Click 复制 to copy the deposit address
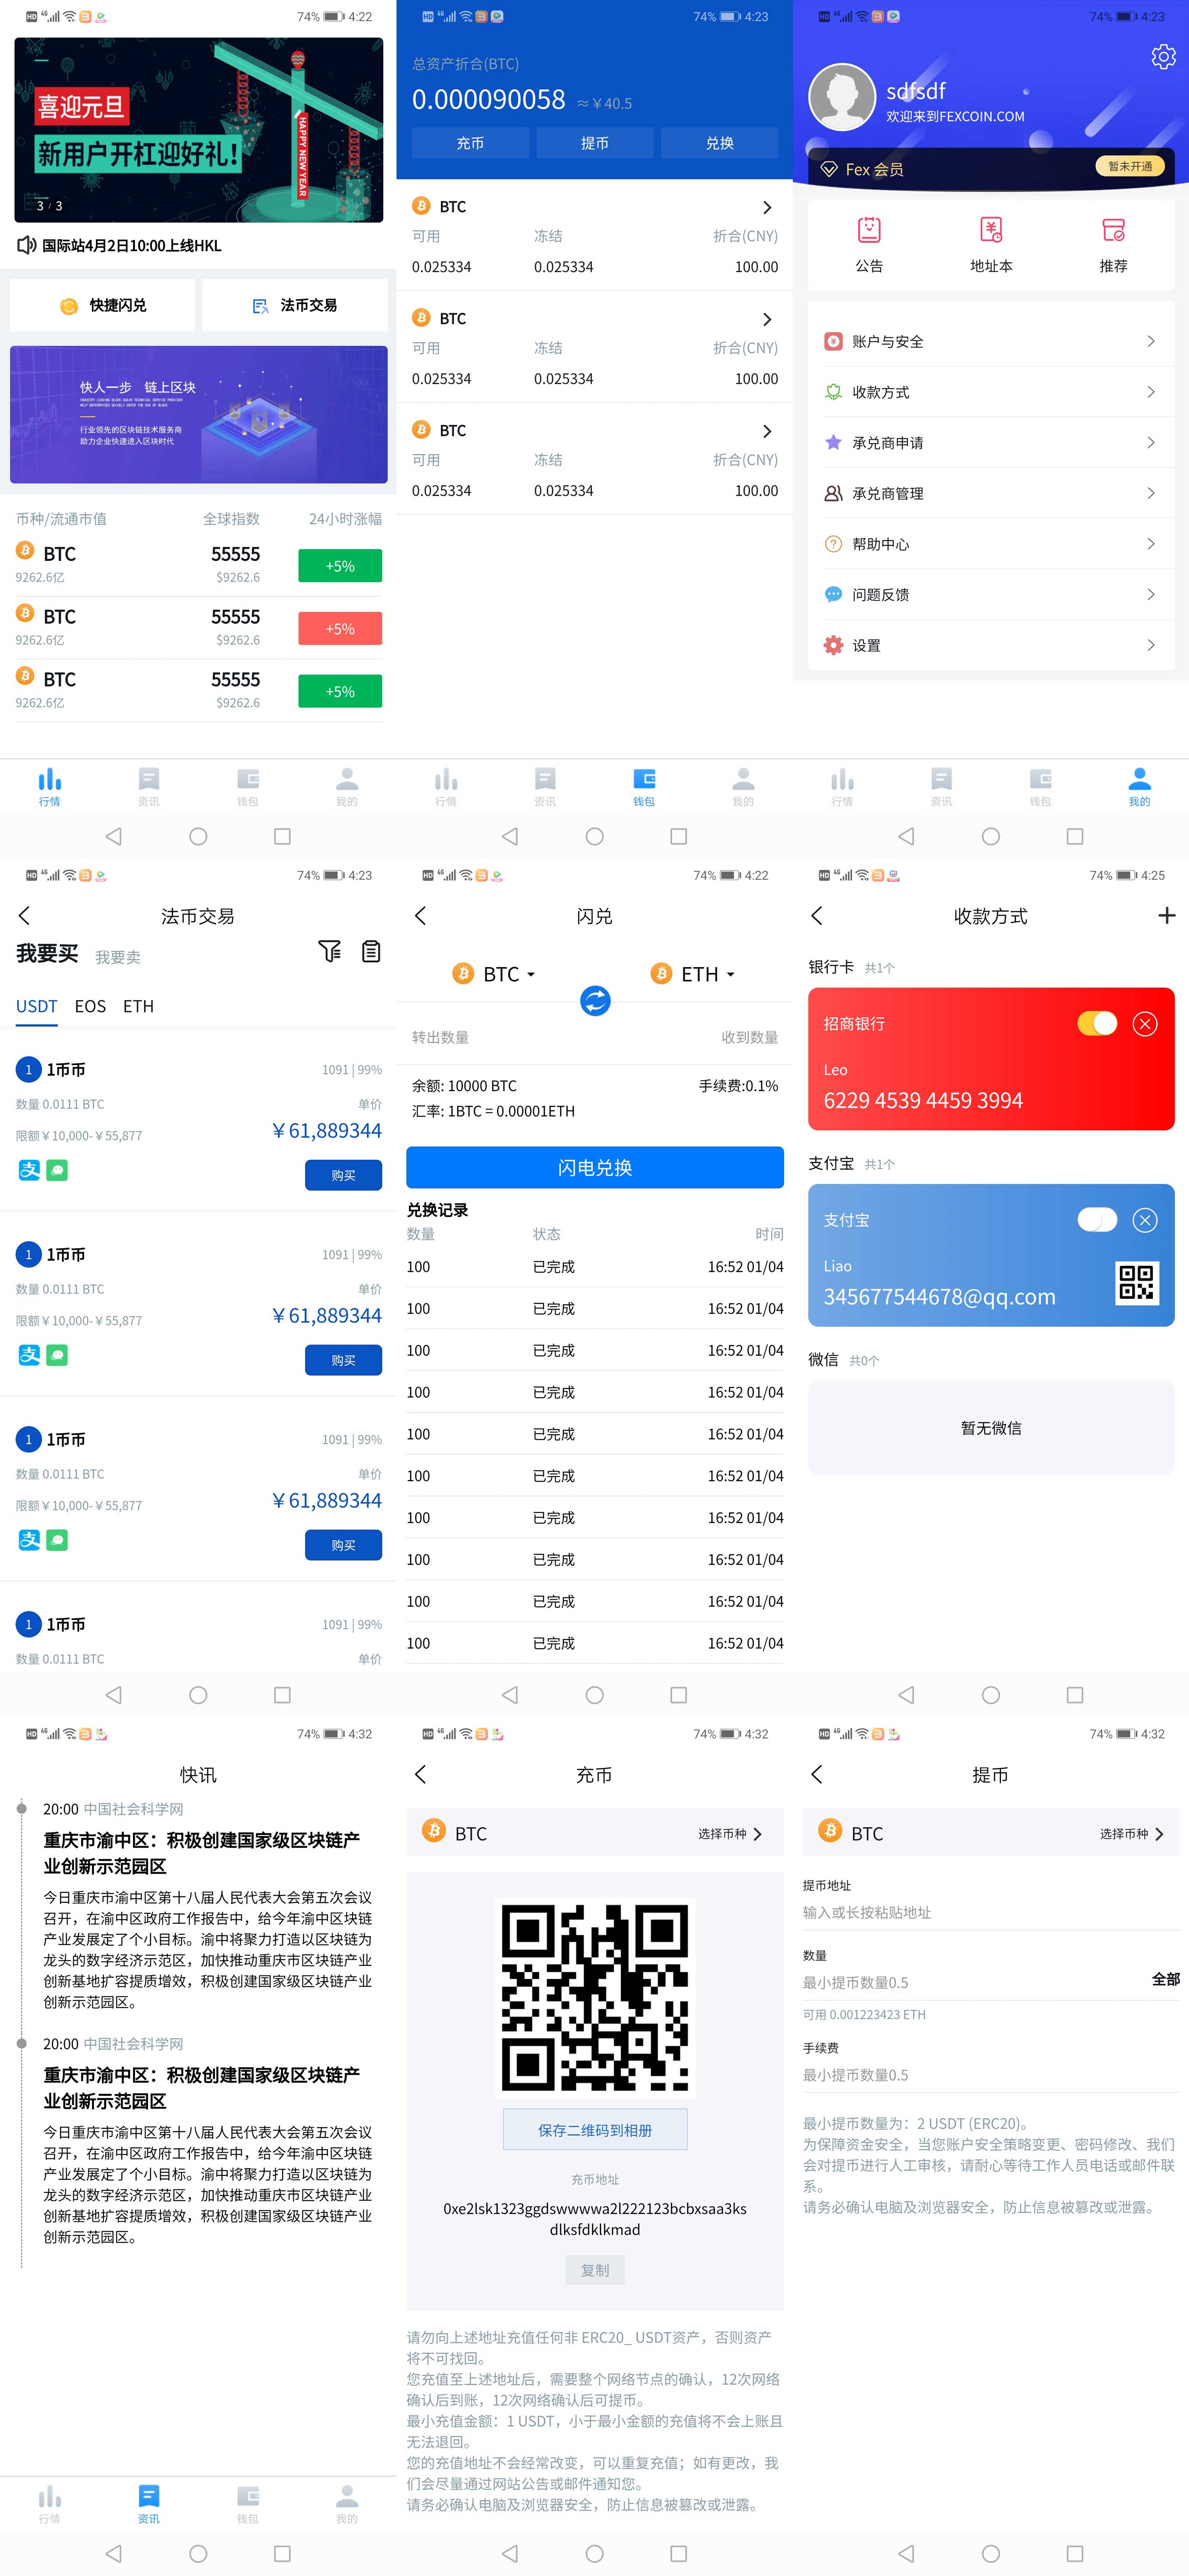Image resolution: width=1189 pixels, height=2576 pixels. coord(594,2270)
